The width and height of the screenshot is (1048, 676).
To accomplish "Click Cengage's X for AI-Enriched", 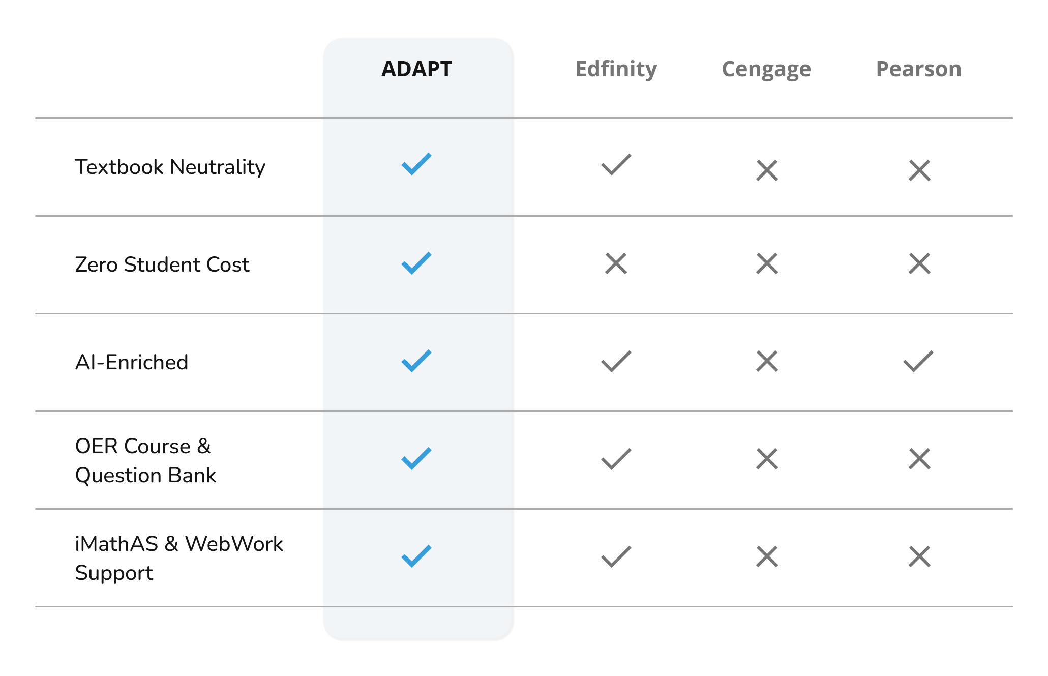I will point(767,361).
